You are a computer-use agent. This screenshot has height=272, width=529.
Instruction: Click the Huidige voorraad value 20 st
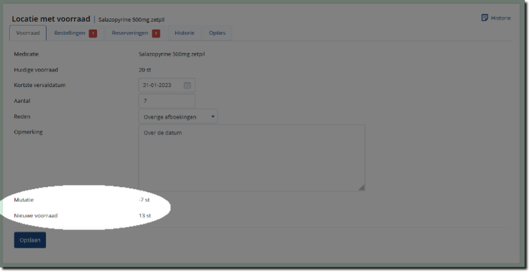coord(146,69)
